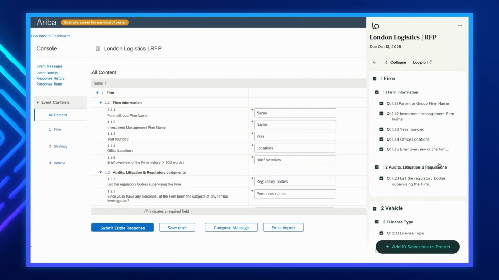
Task: Toggle the 2.1.1 License Type question checkbox
Action: 381,233
